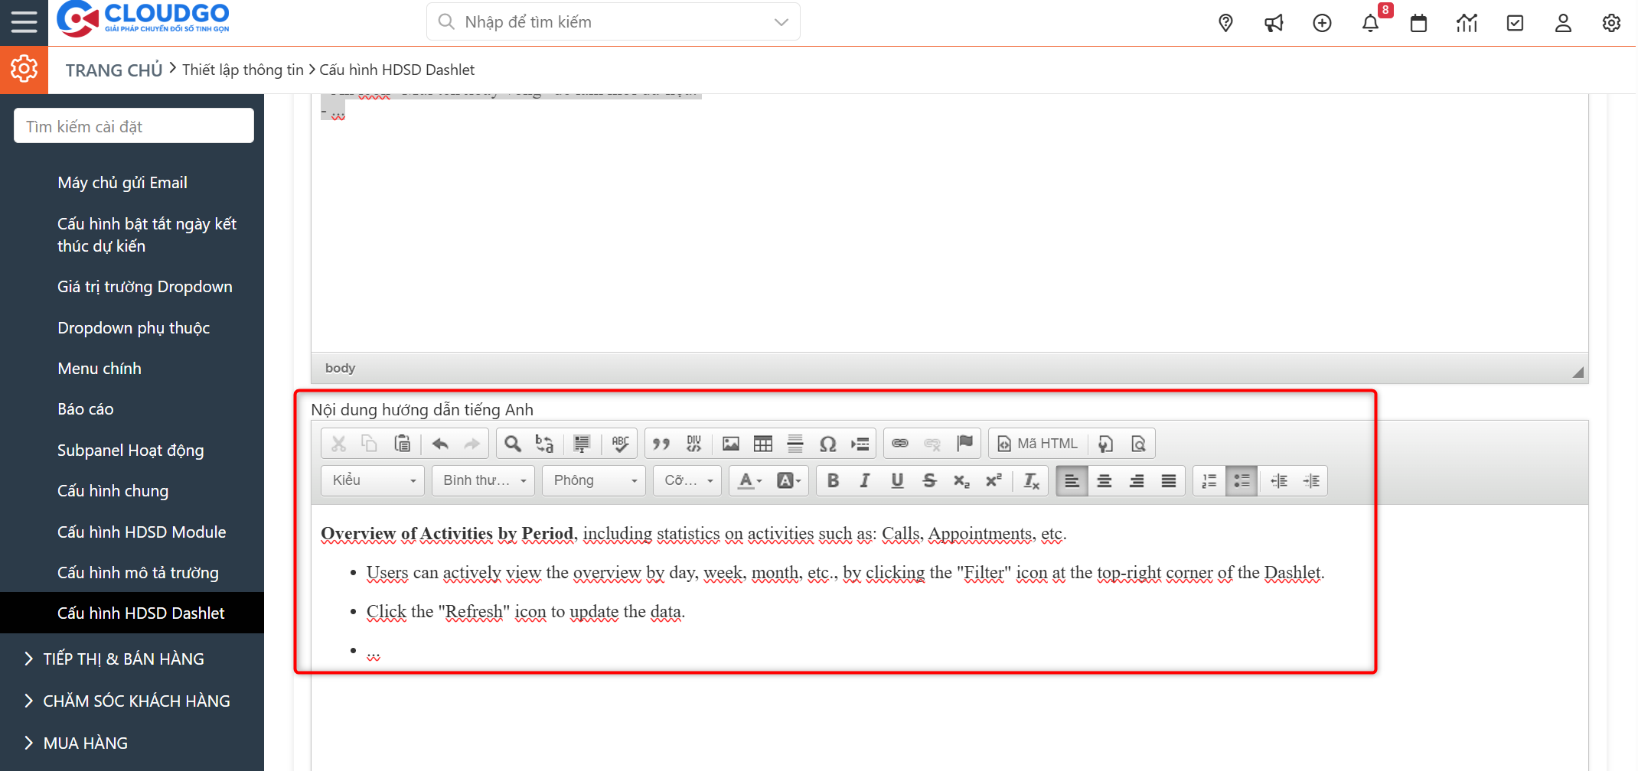Open the text color picker
Screen dimensions: 1638x771
point(749,480)
